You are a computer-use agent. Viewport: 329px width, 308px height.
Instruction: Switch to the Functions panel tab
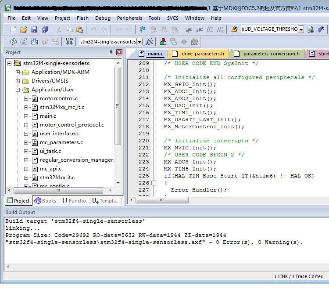tap(76, 201)
